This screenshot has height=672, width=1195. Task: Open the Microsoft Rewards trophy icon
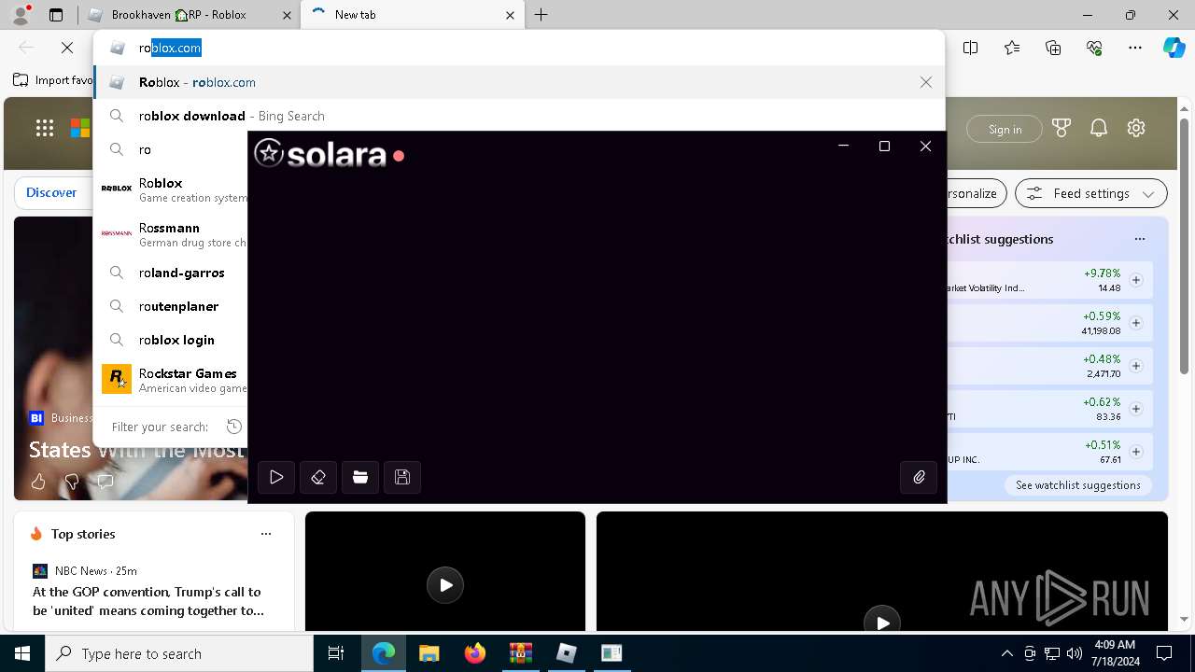(x=1061, y=129)
